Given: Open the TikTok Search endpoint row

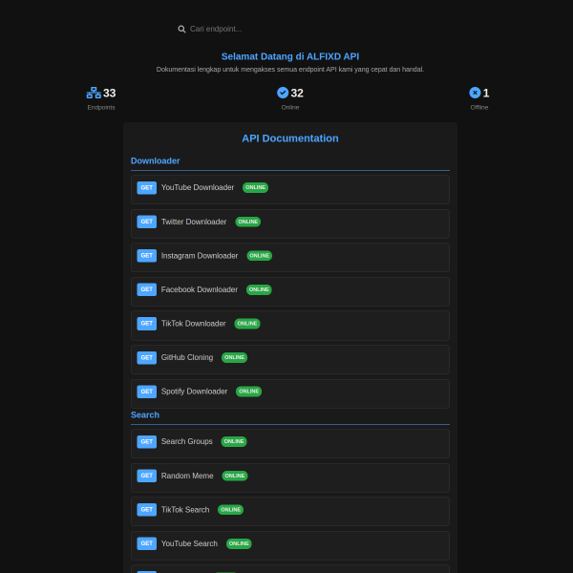Looking at the screenshot, I should point(290,512).
